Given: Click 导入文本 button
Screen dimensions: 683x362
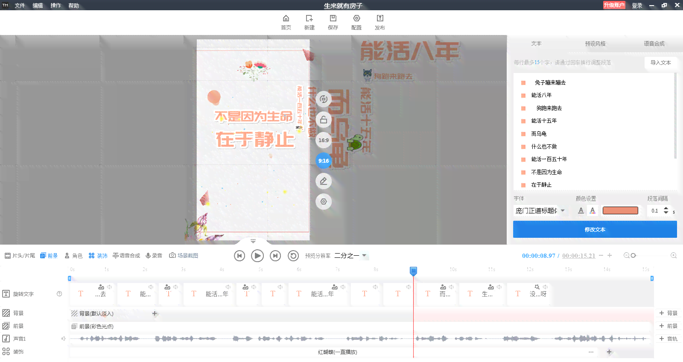Looking at the screenshot, I should 660,62.
